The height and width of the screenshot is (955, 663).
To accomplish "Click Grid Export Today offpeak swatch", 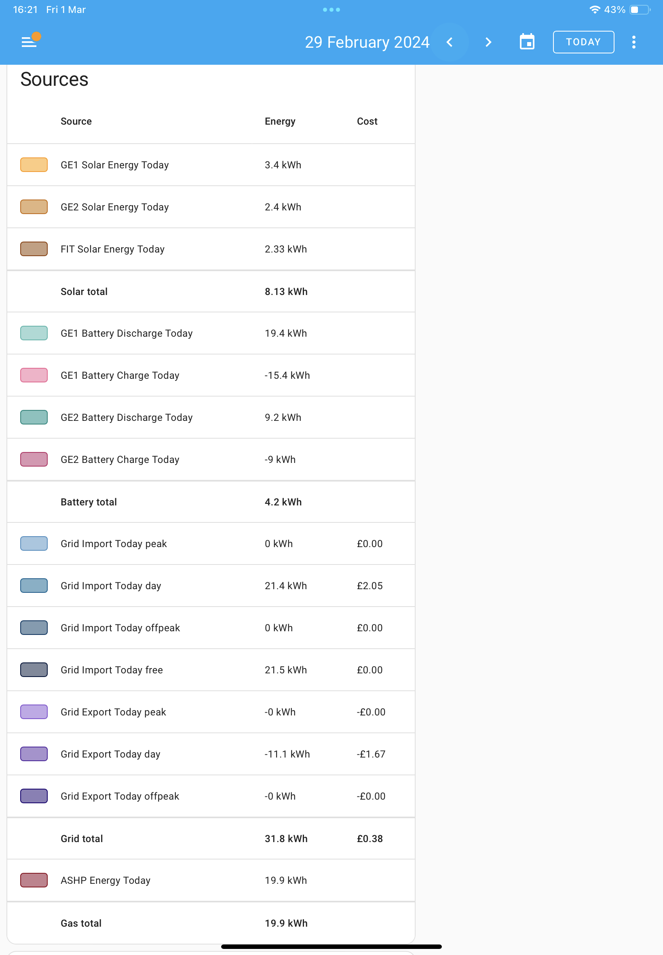I will (34, 796).
